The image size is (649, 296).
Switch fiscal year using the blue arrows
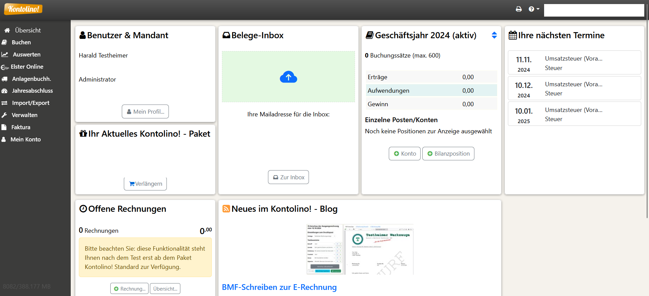494,35
